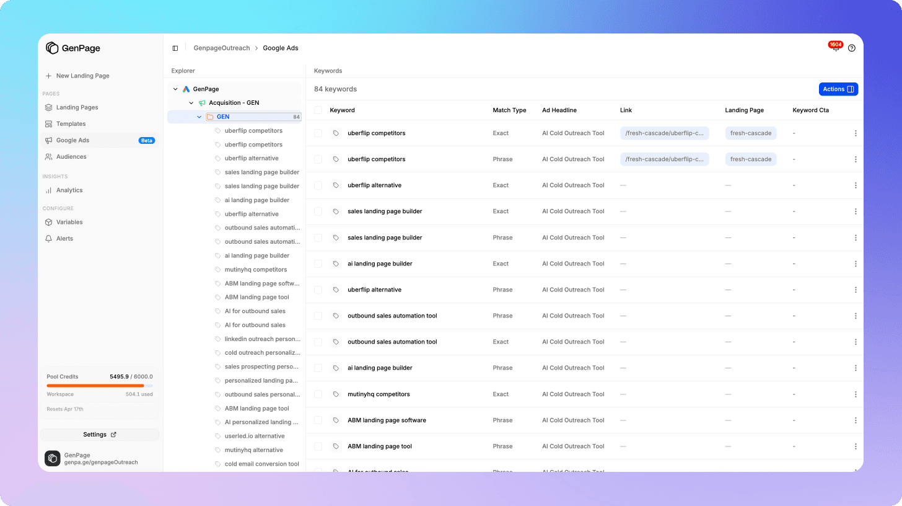The height and width of the screenshot is (506, 902).
Task: Open the notifications bell with 1604 badge
Action: click(x=835, y=47)
